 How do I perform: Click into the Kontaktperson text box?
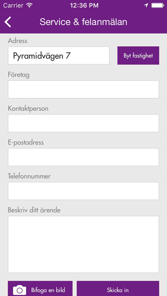[83, 123]
